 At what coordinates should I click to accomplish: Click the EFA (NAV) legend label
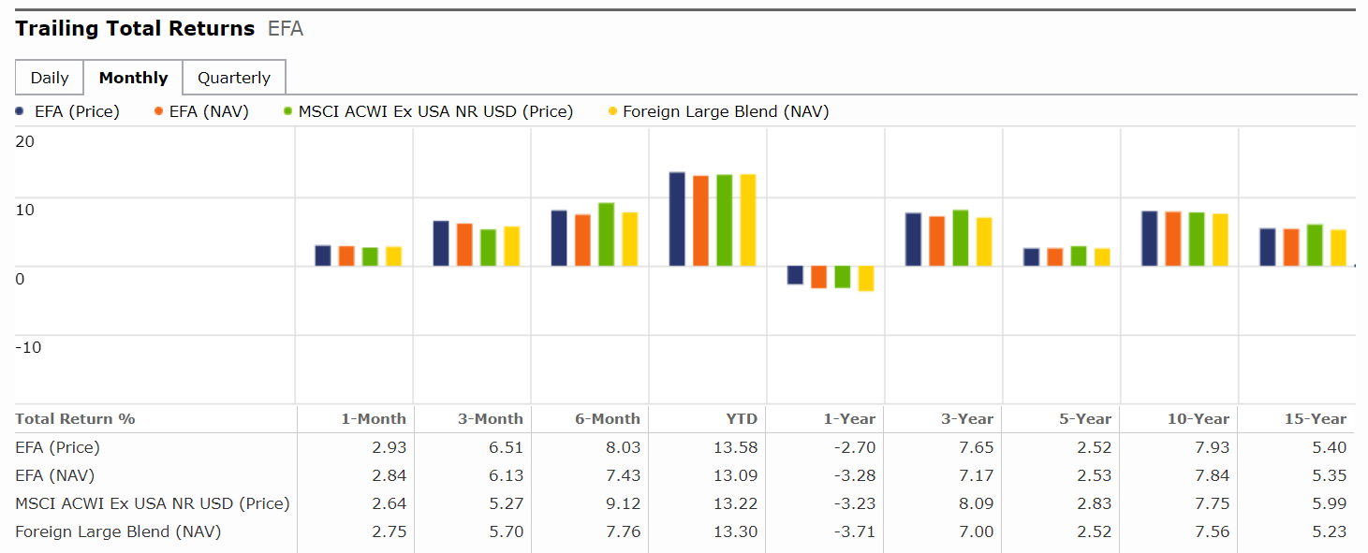coord(209,111)
